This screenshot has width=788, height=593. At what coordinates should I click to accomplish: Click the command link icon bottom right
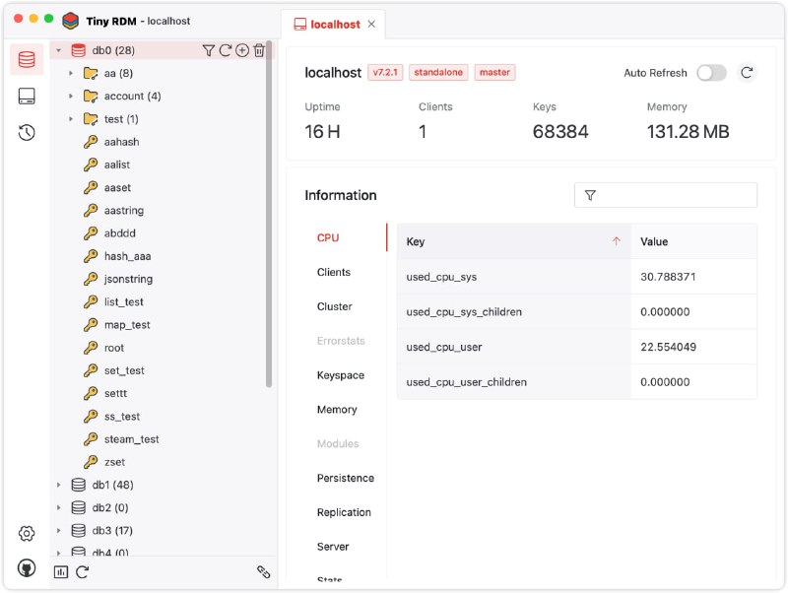click(264, 571)
